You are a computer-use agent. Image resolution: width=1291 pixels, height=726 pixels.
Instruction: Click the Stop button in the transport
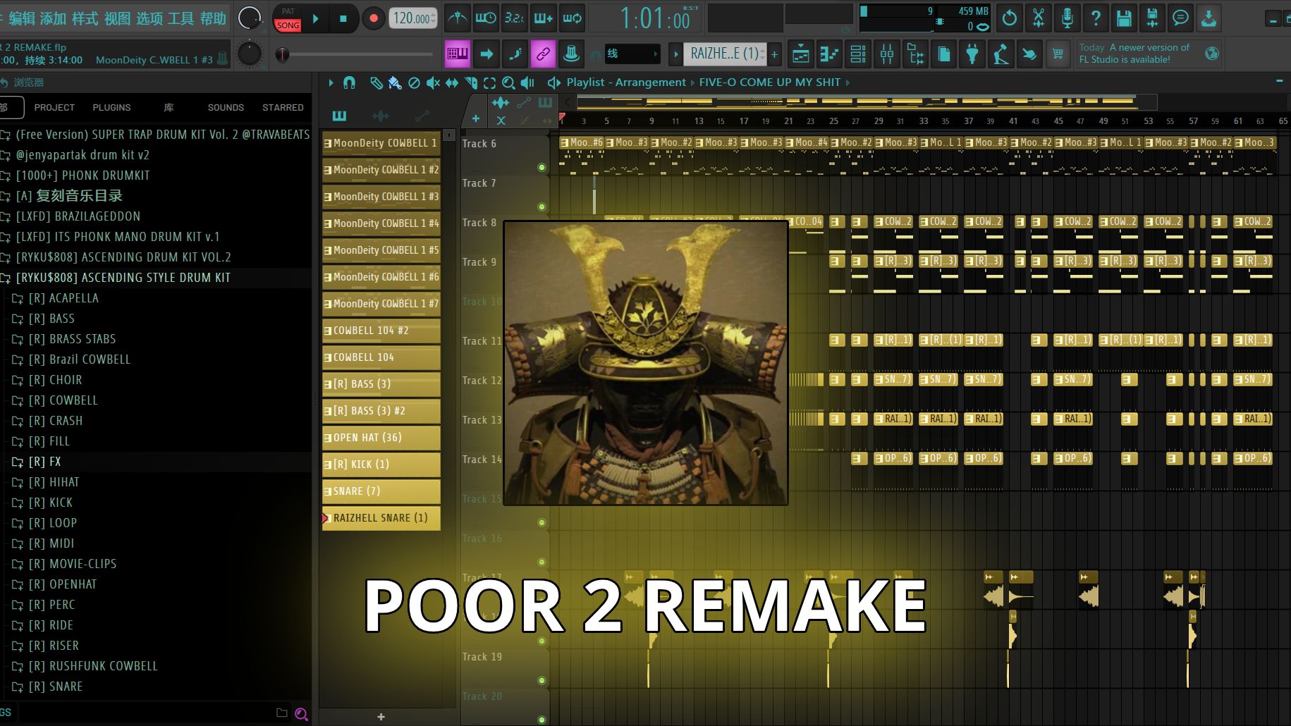[343, 19]
